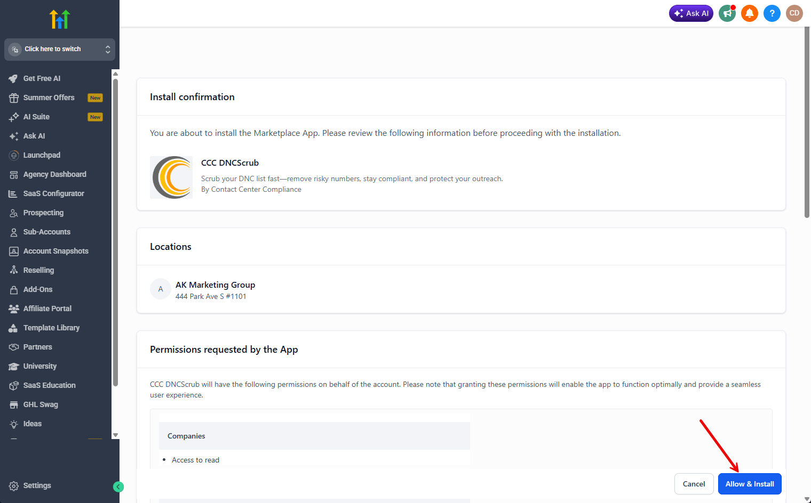Screen dimensions: 811x503
Task: Collapse the sidebar with green chevron
Action: click(118, 486)
